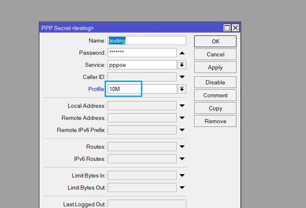This screenshot has height=208, width=306.
Task: Expand the Caller ID field
Action: coord(182,77)
